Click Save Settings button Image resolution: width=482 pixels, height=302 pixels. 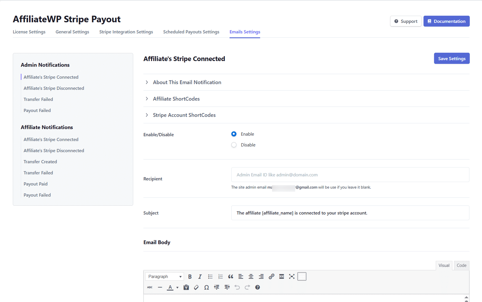click(452, 58)
